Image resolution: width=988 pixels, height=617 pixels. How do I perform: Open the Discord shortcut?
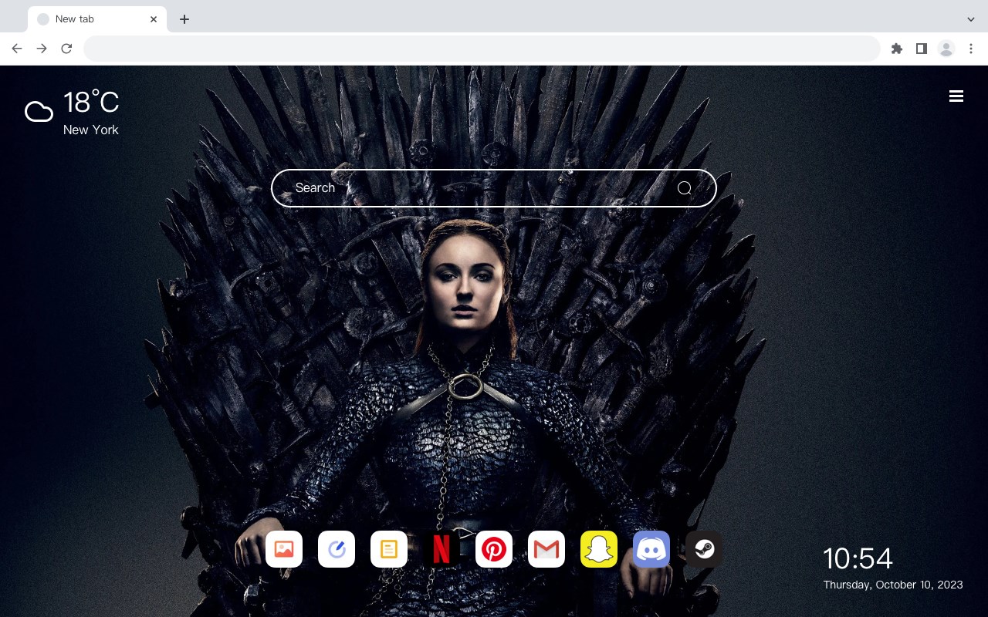651,549
